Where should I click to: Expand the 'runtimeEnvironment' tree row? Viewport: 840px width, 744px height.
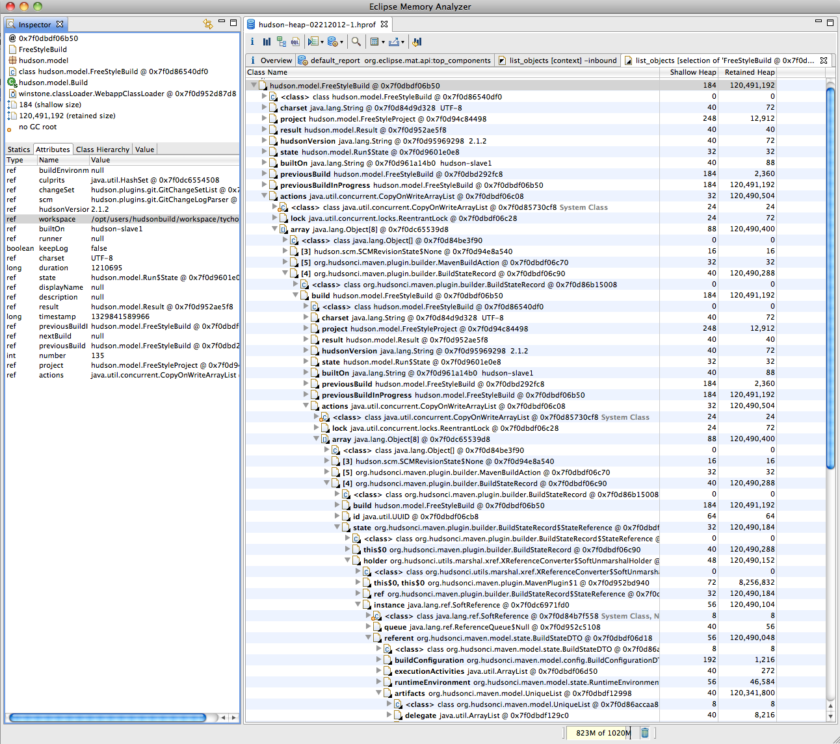coord(378,682)
